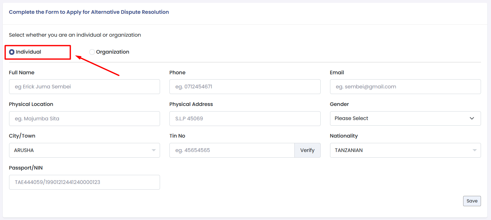
Task: Click into the Email text box
Action: click(x=405, y=86)
